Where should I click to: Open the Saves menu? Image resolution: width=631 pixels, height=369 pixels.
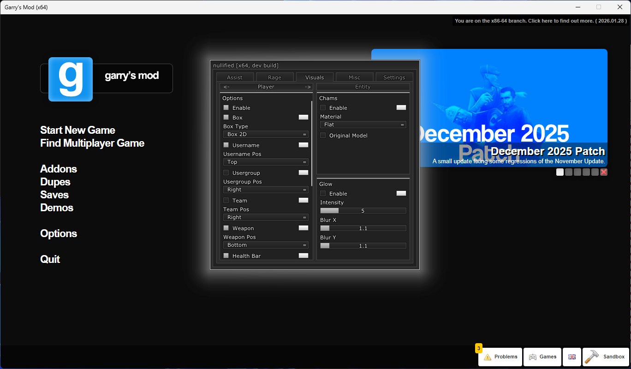tap(54, 195)
